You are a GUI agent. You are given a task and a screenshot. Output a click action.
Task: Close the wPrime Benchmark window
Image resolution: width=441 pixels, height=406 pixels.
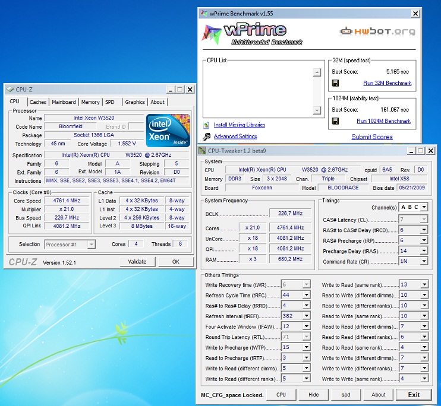(415, 14)
